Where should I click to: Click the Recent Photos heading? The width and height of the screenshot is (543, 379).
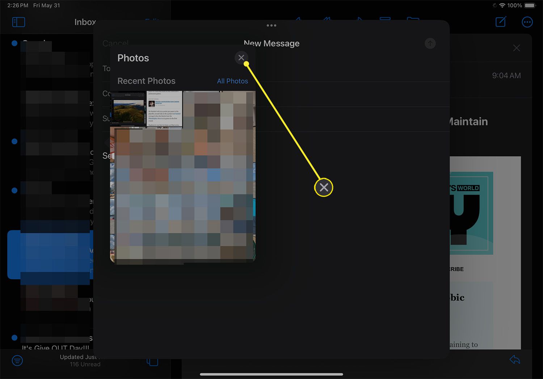(146, 81)
